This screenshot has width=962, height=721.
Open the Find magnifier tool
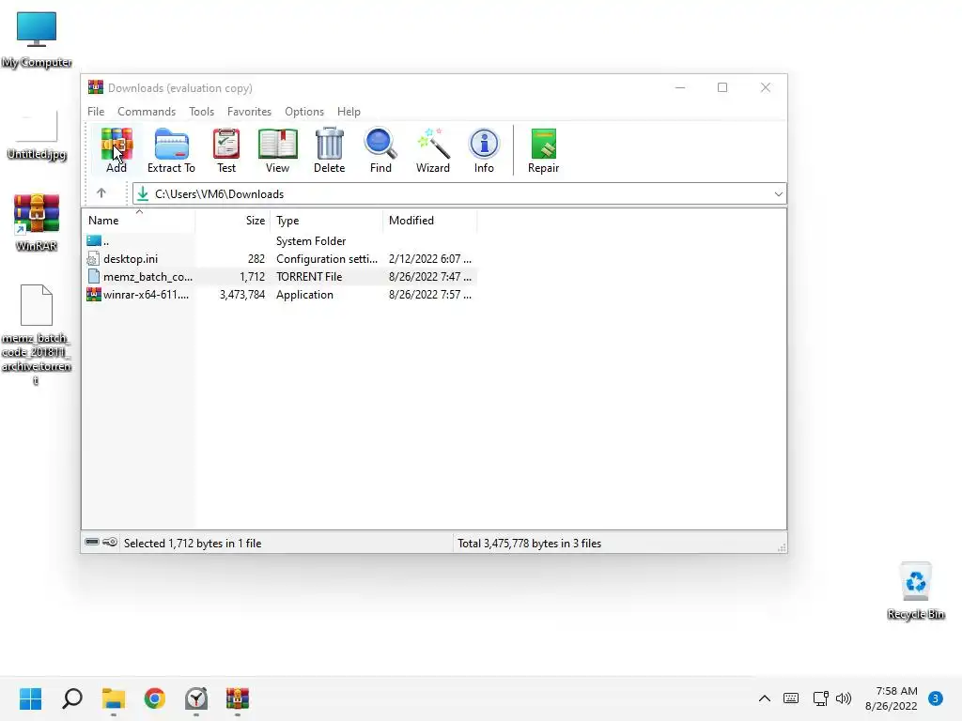click(380, 150)
